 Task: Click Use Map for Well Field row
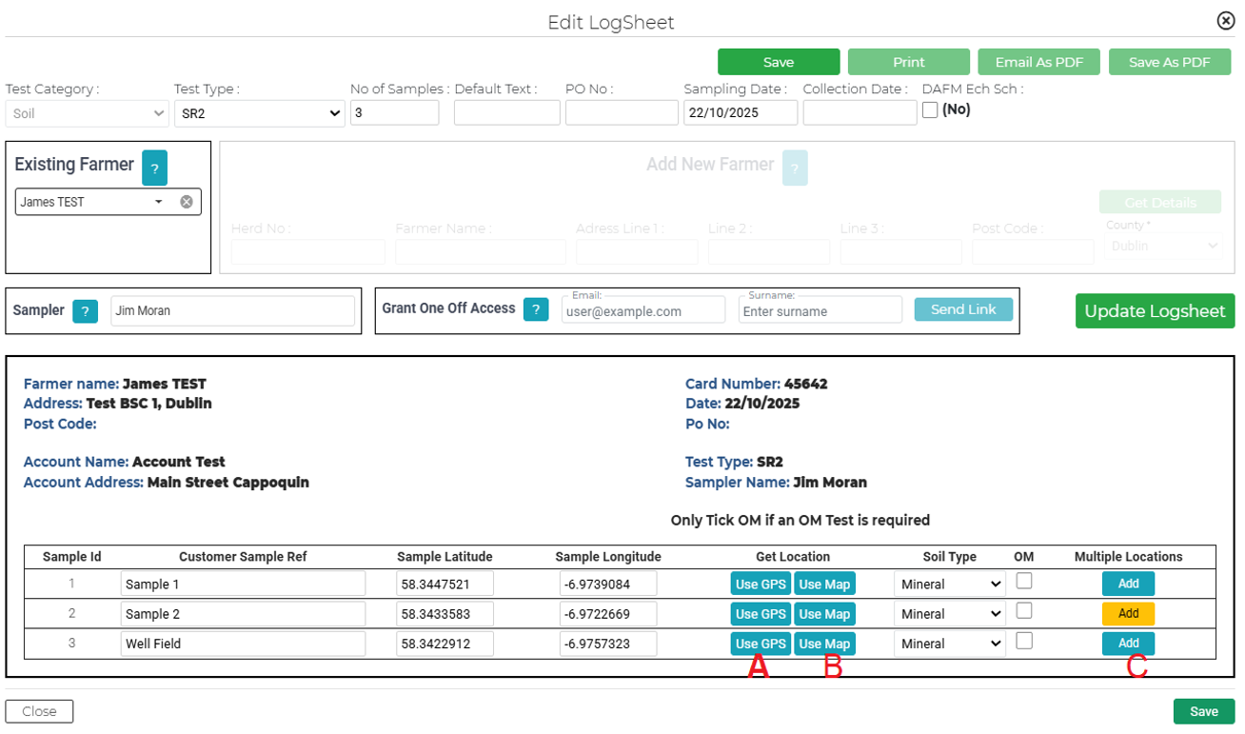(824, 645)
